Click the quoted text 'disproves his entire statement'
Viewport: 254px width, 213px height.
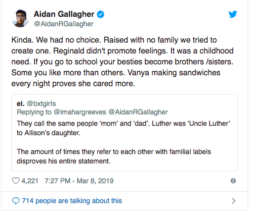pos(63,161)
